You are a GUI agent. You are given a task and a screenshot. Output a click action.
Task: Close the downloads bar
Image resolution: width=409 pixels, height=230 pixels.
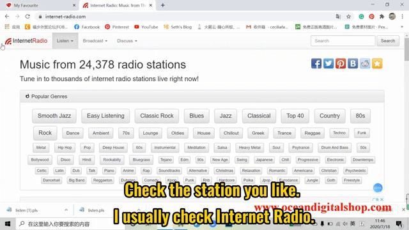(403, 210)
